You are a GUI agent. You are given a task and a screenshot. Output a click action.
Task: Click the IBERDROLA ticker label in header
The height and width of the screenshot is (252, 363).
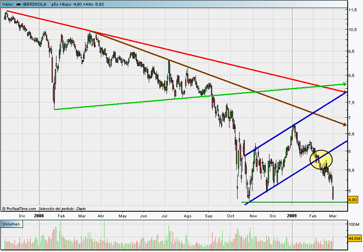35,4
